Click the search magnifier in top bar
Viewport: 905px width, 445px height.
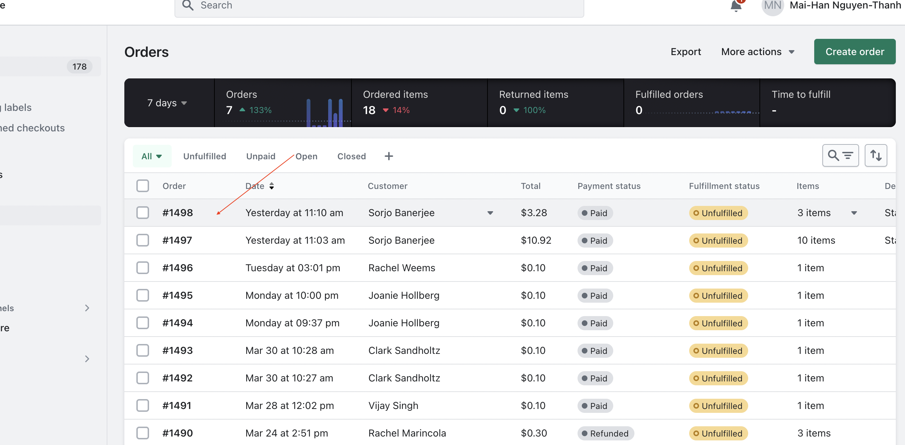[188, 5]
